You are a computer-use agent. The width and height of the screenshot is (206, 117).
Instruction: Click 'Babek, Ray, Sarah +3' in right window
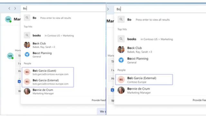click(139, 52)
